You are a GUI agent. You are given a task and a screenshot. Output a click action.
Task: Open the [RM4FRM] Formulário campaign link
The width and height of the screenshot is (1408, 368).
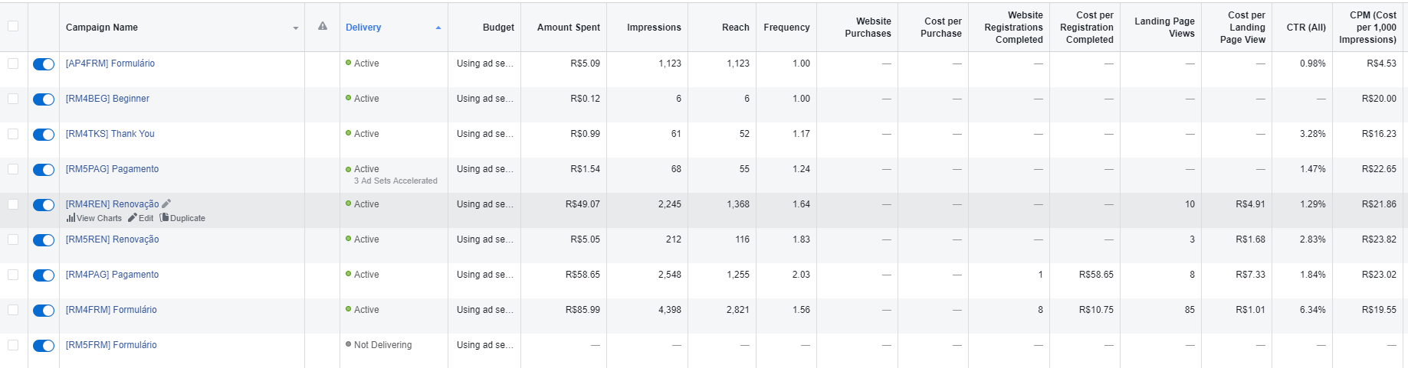111,310
